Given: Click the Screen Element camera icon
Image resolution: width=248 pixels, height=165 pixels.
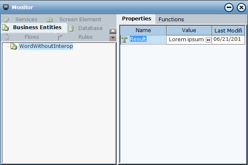Looking at the screenshot, I should (49, 20).
